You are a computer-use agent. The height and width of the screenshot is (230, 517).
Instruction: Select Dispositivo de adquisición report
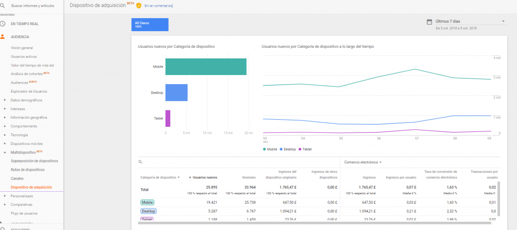31,187
